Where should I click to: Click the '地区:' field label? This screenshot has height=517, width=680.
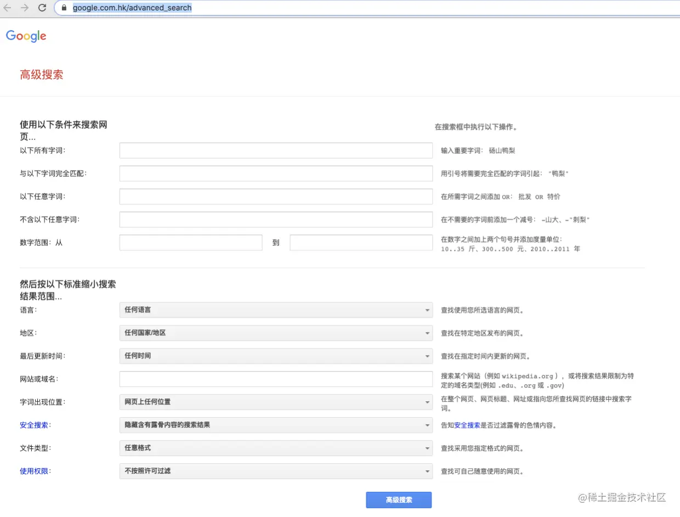click(x=29, y=333)
